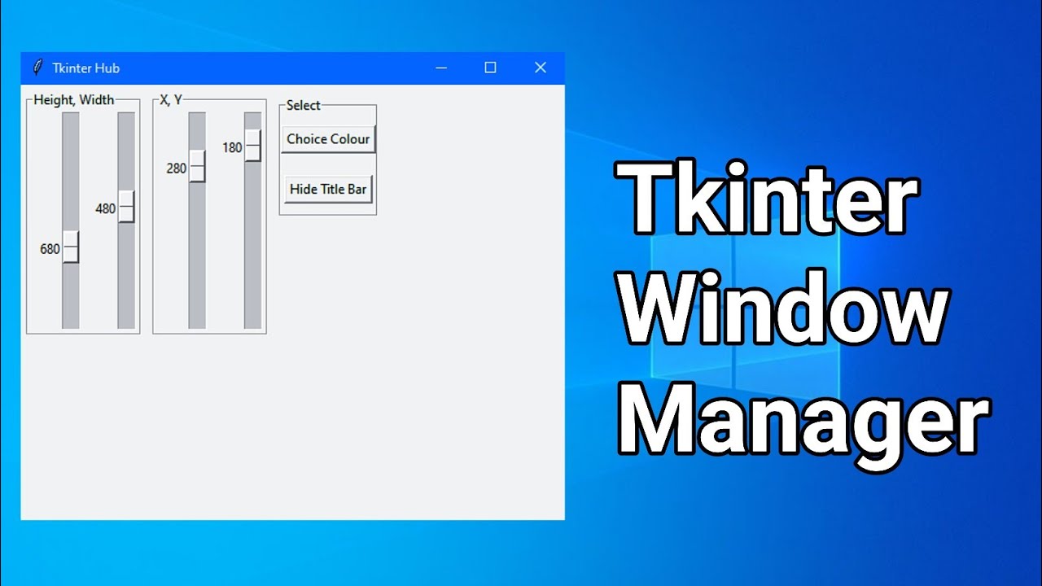Click the 'Select' frame label
This screenshot has height=586, width=1042.
click(x=304, y=105)
